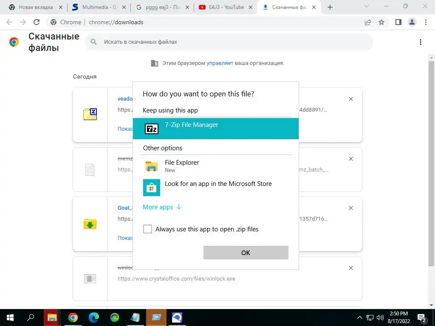Open notification center icon
Image resolution: width=435 pixels, height=326 pixels.
click(422, 318)
